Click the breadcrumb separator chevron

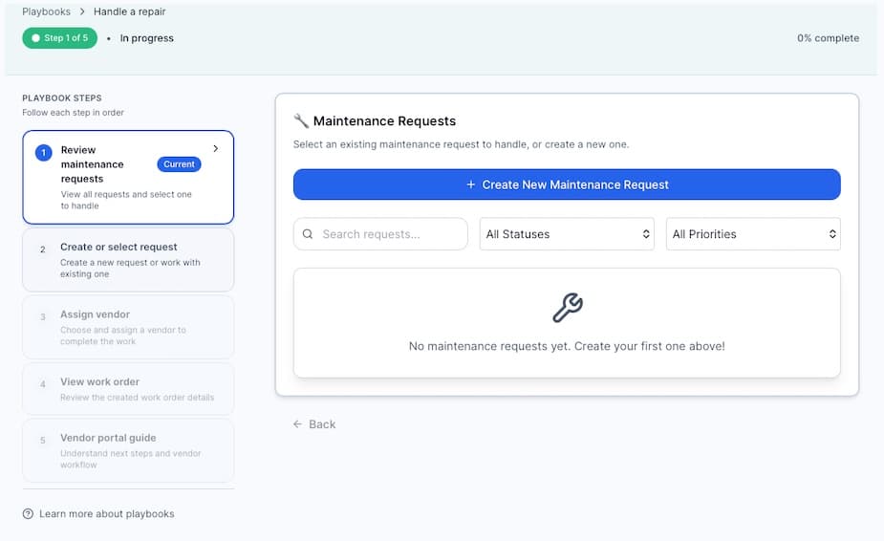pos(82,11)
